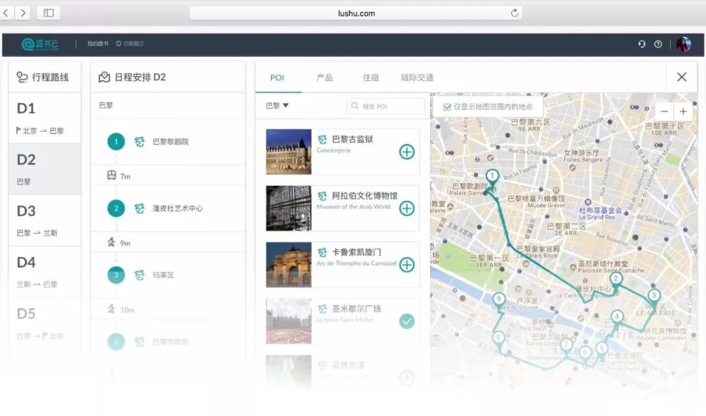Switch to the 产品 tab

click(x=324, y=78)
